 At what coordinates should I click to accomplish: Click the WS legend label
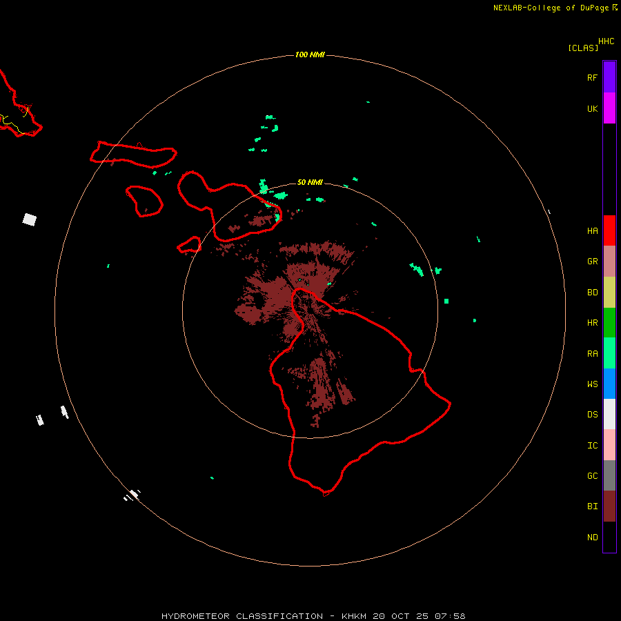point(592,384)
